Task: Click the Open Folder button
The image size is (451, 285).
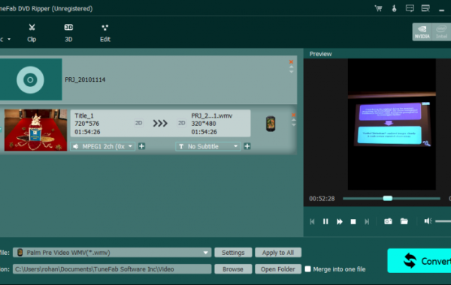Action: [x=278, y=269]
